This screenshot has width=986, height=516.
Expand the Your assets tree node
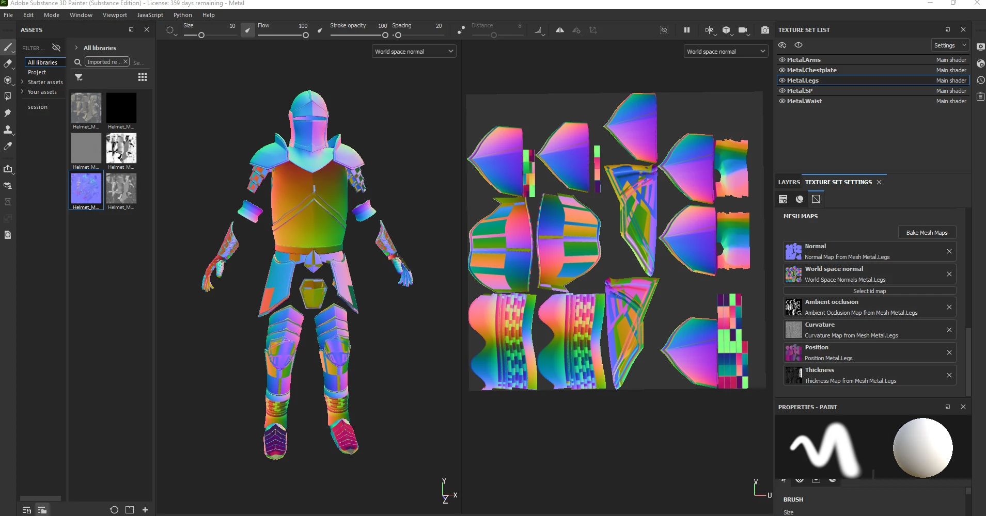tap(22, 92)
